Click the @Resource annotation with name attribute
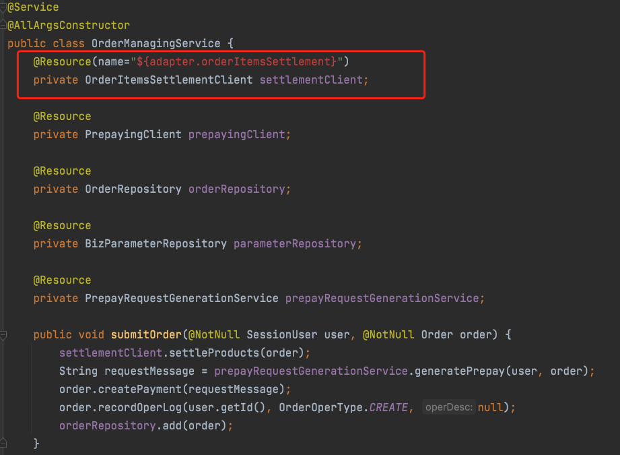 click(62, 62)
